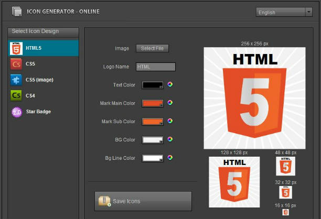Click the light gray BG Color swatch

[x=153, y=140]
